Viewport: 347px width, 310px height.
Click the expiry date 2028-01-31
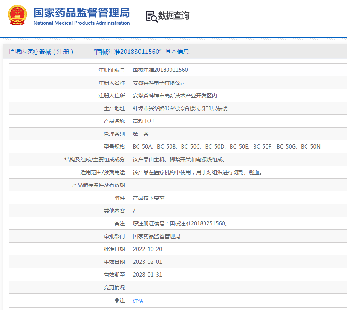pyautogui.click(x=147, y=275)
